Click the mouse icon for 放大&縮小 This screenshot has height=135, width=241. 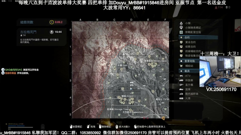[x=117, y=127]
